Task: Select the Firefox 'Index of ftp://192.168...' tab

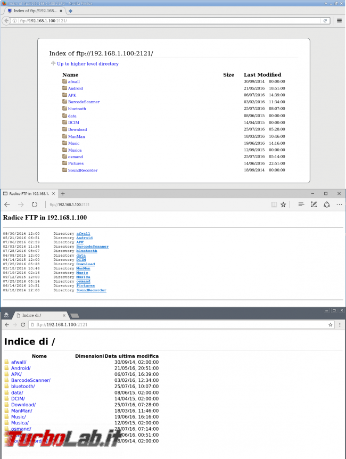Action: pos(35,11)
